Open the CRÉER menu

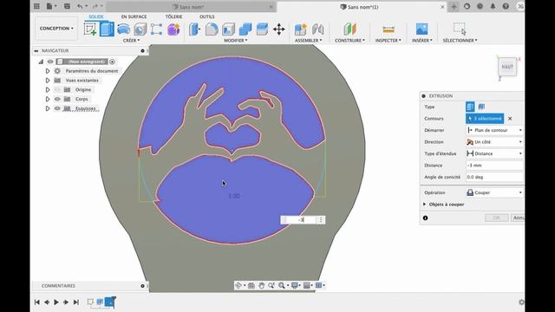click(131, 41)
